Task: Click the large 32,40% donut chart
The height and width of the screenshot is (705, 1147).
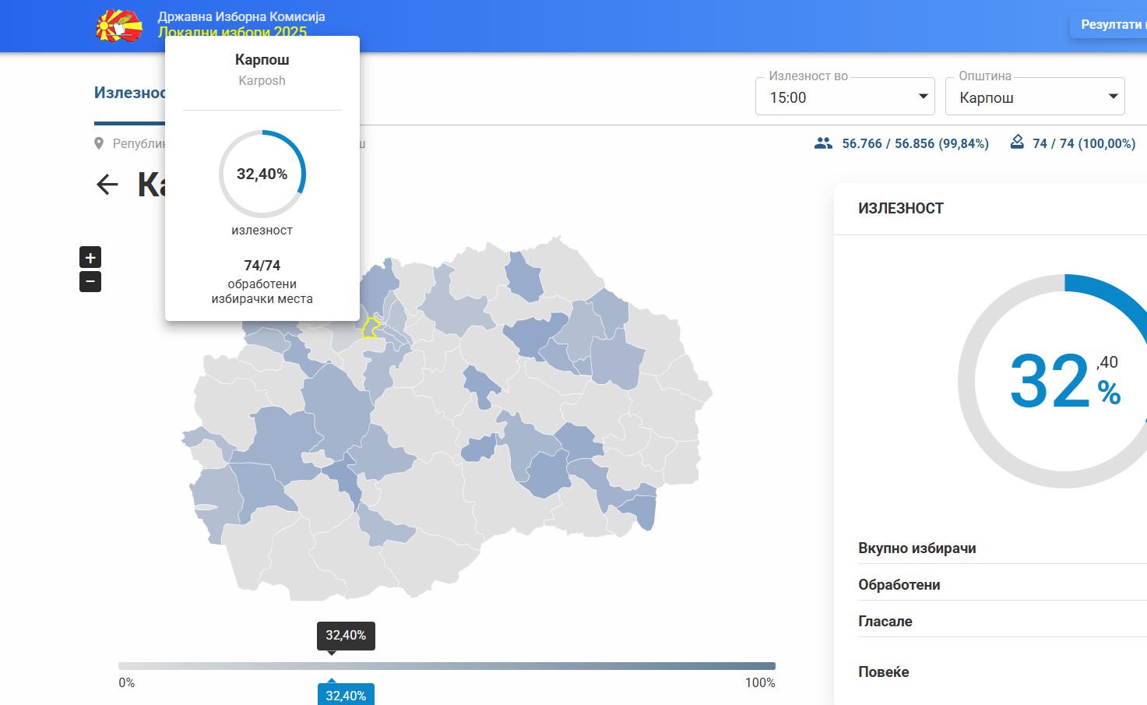Action: 1064,381
